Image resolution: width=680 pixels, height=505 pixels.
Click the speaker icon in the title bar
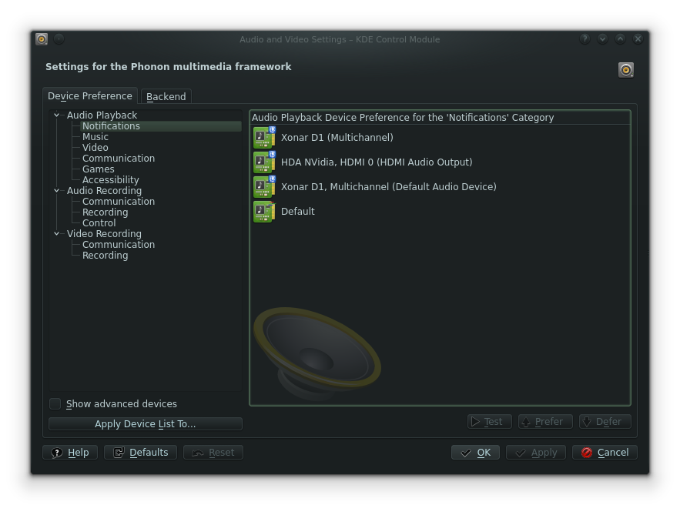pos(42,39)
